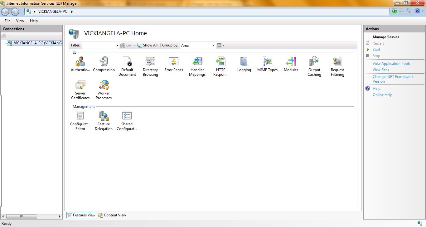Screen dimensions: 426x227
Task: Click the IIS group heading
Action: pos(75,52)
